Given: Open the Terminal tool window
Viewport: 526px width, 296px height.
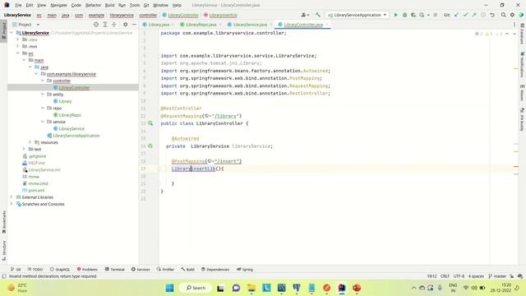Looking at the screenshot, I should [x=115, y=269].
